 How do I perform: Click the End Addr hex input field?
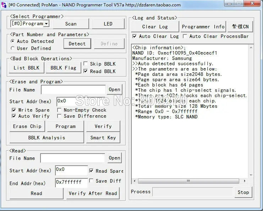pos(71,183)
